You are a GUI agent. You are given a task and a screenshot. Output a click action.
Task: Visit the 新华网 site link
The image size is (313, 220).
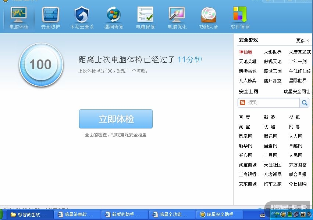point(246,146)
